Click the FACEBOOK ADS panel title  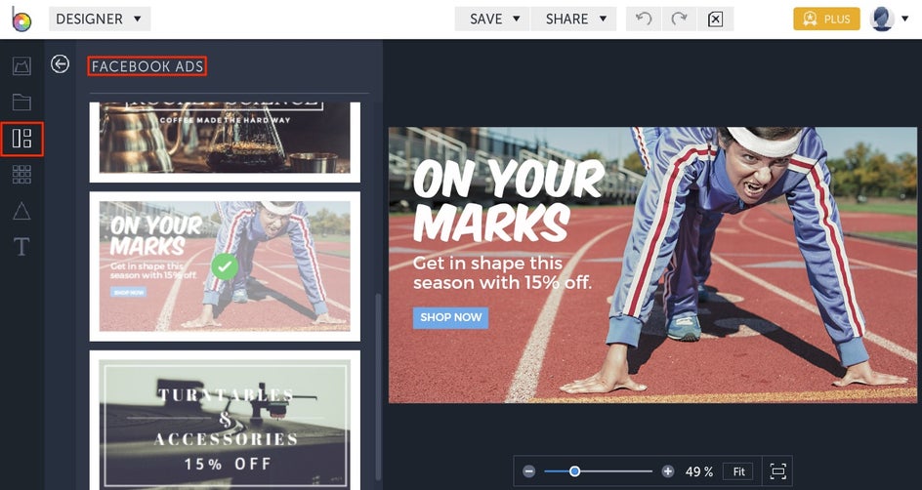[x=147, y=66]
